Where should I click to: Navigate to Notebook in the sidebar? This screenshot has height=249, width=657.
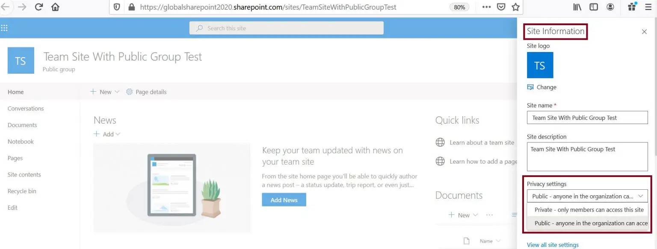click(20, 141)
